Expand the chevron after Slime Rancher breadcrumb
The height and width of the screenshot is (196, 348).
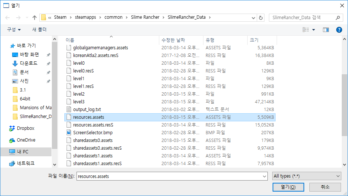click(163, 17)
